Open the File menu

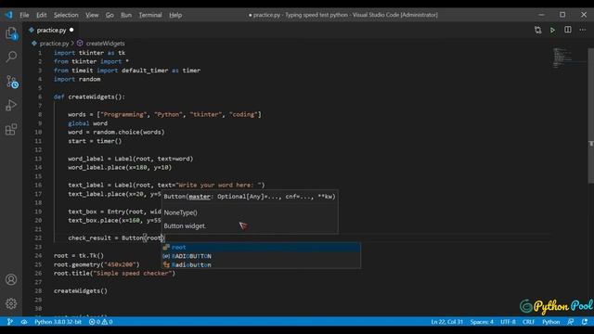coord(24,15)
